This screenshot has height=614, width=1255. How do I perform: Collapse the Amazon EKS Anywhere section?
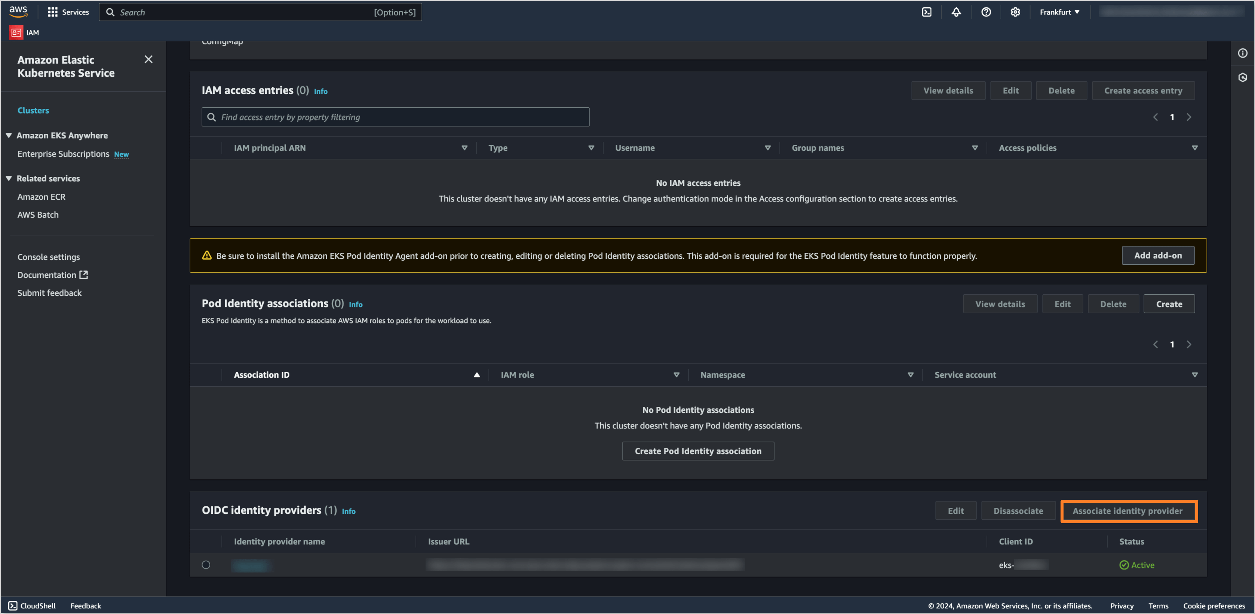tap(9, 135)
